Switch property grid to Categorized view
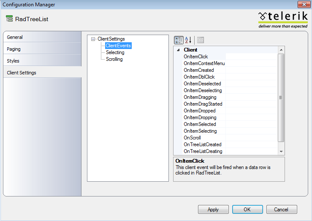The image size is (312, 221). tap(179, 40)
